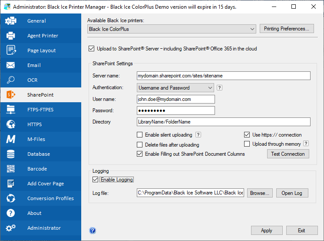Disable the Enable Logging checkbox

pos(96,179)
